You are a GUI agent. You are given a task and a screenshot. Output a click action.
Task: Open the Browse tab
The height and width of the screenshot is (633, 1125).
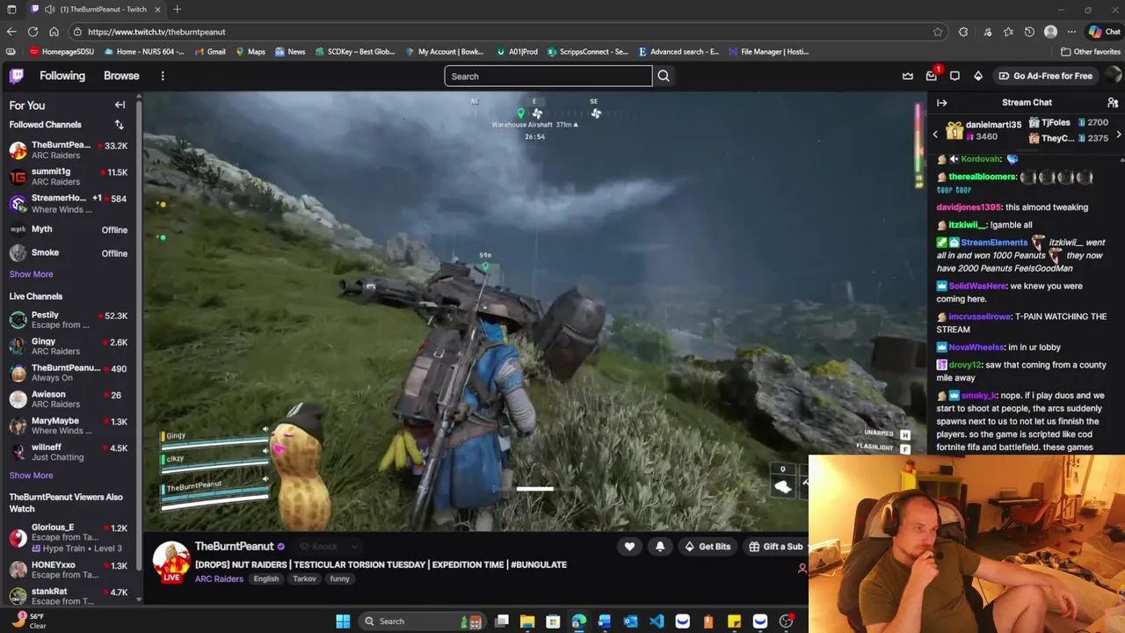coord(121,76)
